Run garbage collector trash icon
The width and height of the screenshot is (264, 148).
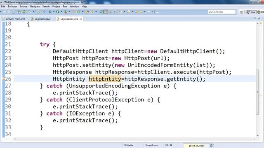[x=211, y=146]
